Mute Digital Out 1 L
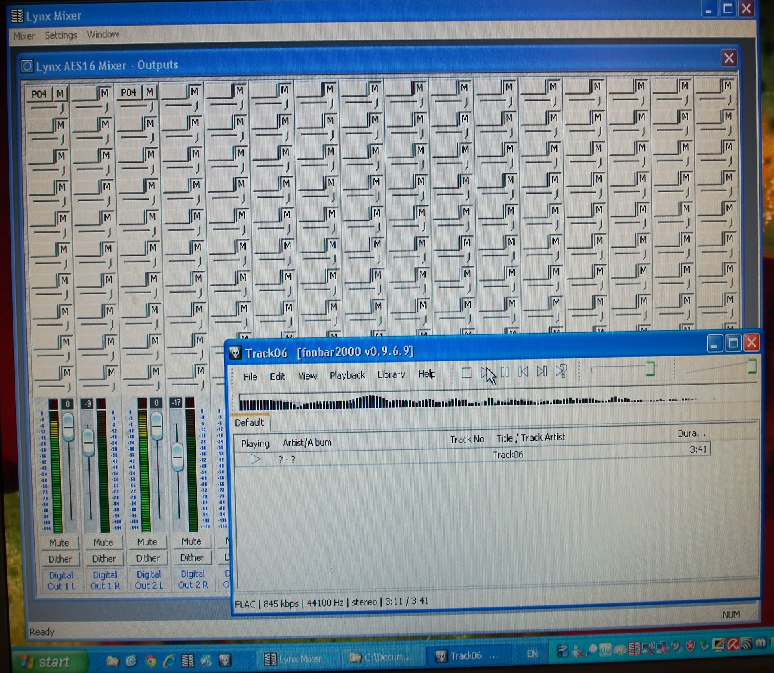The image size is (774, 673). pos(59,543)
